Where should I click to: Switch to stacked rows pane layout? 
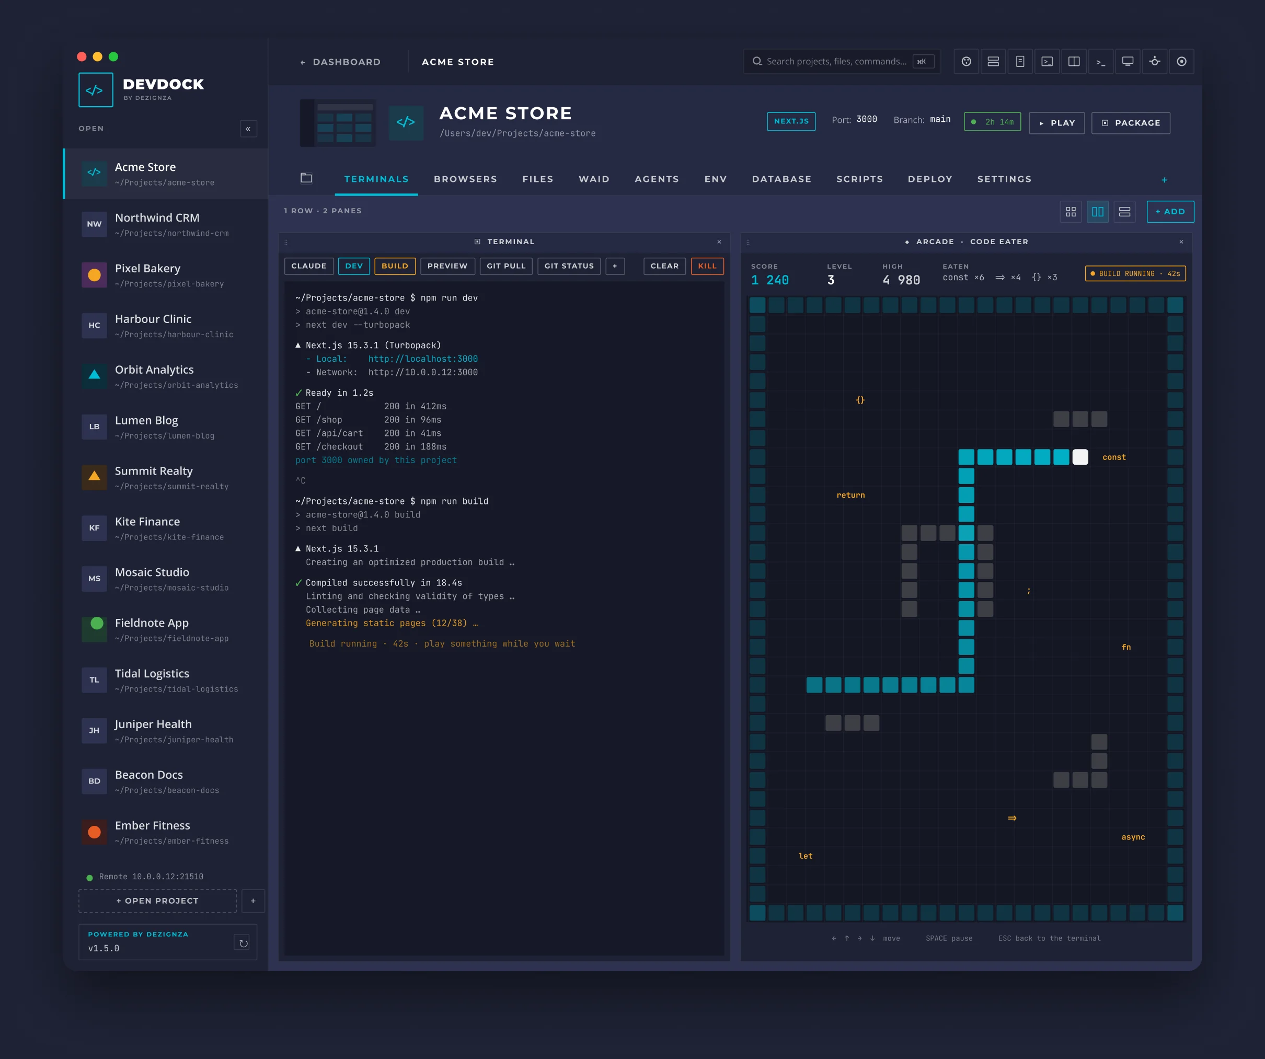click(x=1124, y=212)
